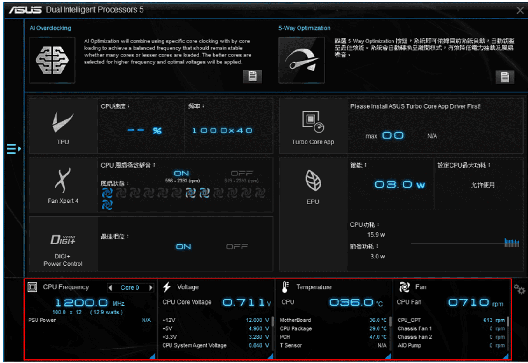Click the +3.3V voltage row
The width and height of the screenshot is (528, 363).
[x=216, y=337]
